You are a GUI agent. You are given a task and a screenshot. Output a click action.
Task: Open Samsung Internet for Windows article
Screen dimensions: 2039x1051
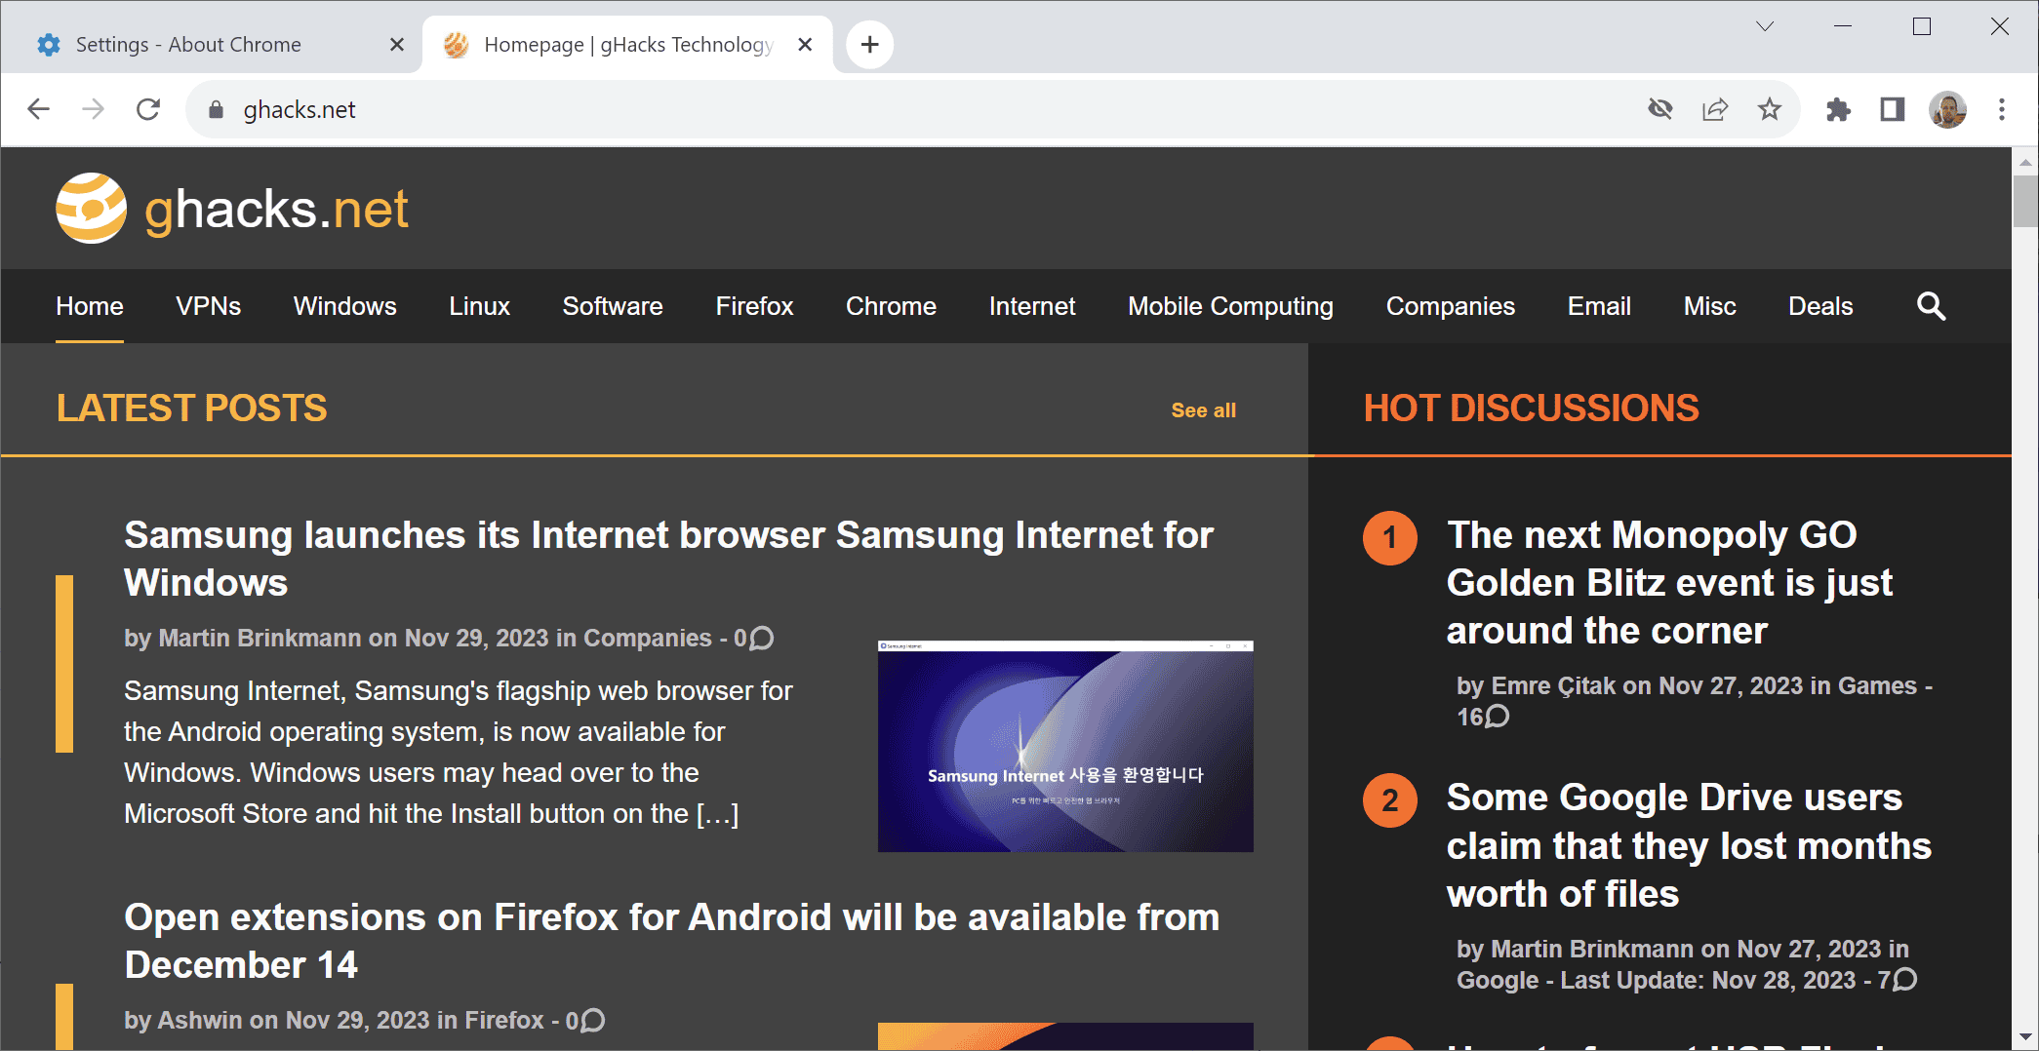[x=669, y=559]
